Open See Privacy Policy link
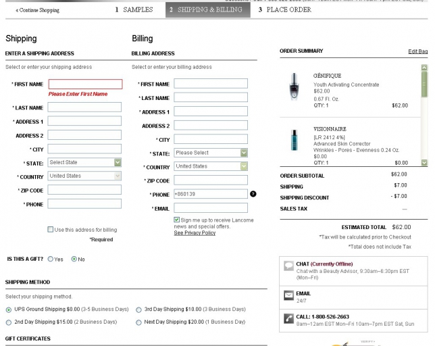This screenshot has width=435, height=346. pos(195,232)
